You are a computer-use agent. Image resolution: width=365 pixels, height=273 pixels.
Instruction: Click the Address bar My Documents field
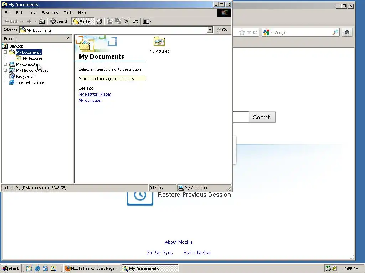pos(113,30)
